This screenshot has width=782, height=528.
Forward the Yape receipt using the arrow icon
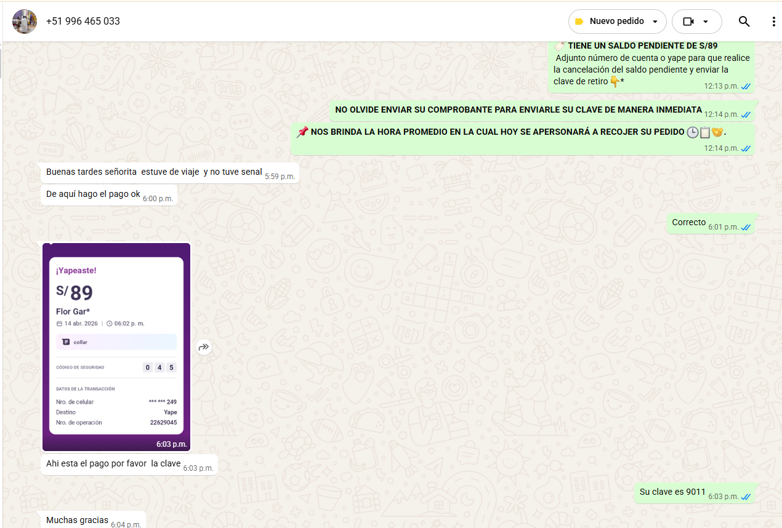pos(204,348)
